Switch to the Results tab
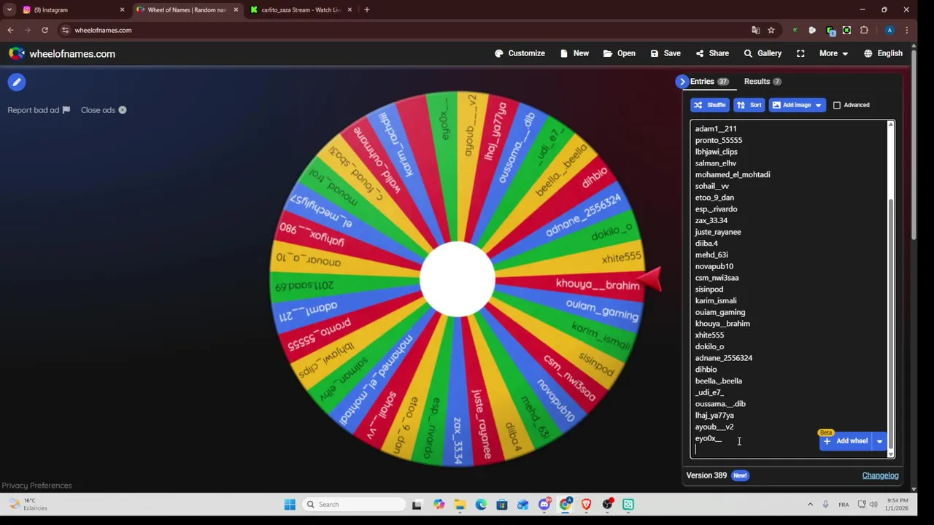This screenshot has height=525, width=934. click(763, 82)
